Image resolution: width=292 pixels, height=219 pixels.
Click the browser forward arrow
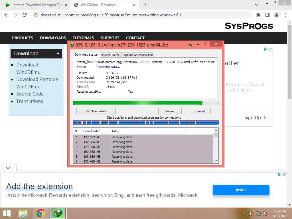click(x=15, y=15)
